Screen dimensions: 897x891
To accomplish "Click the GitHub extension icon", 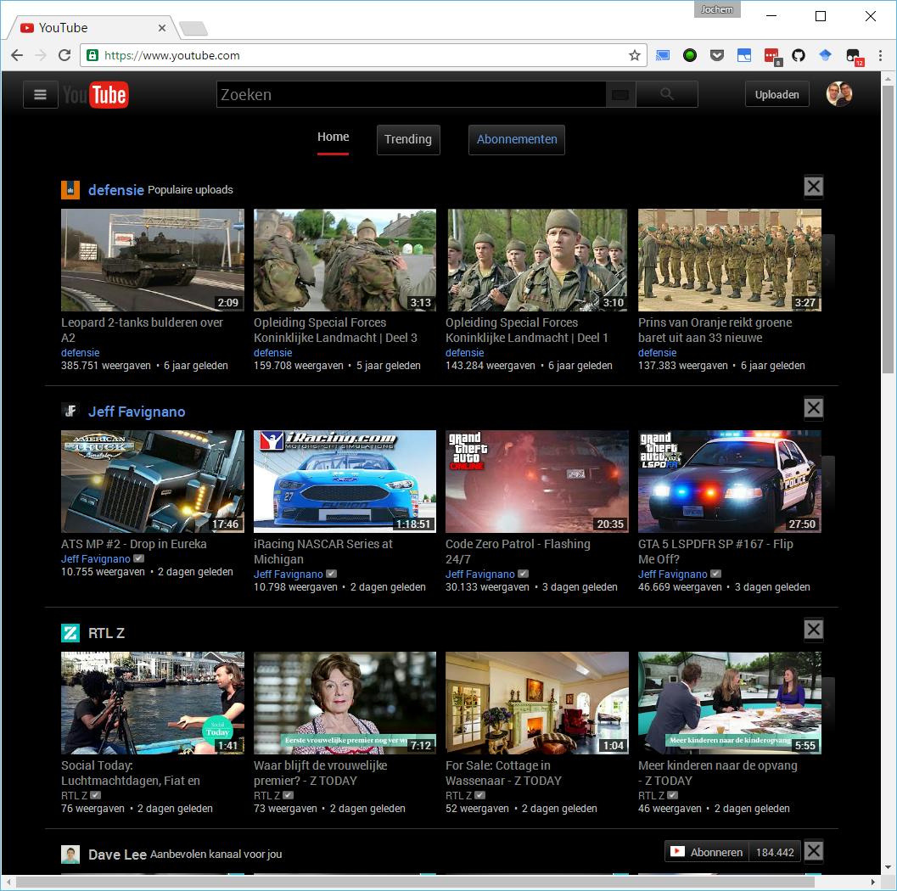I will (799, 55).
